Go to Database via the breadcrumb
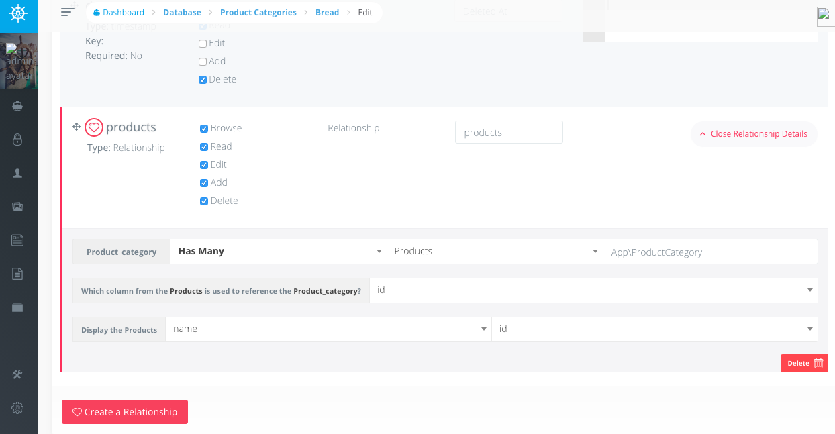835x434 pixels. 181,12
